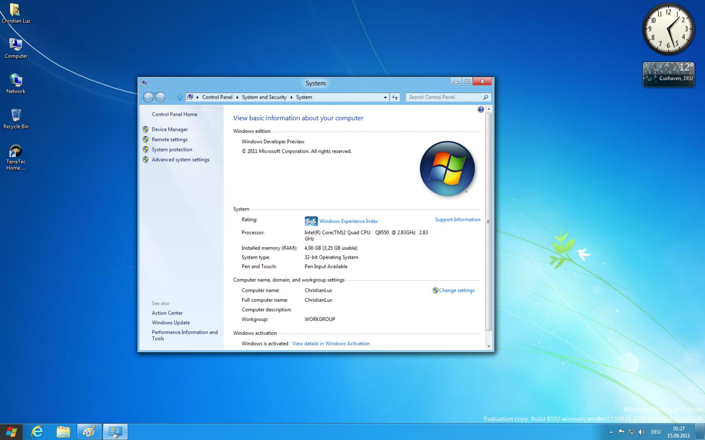Open System protection link
705x440 pixels.
(172, 149)
